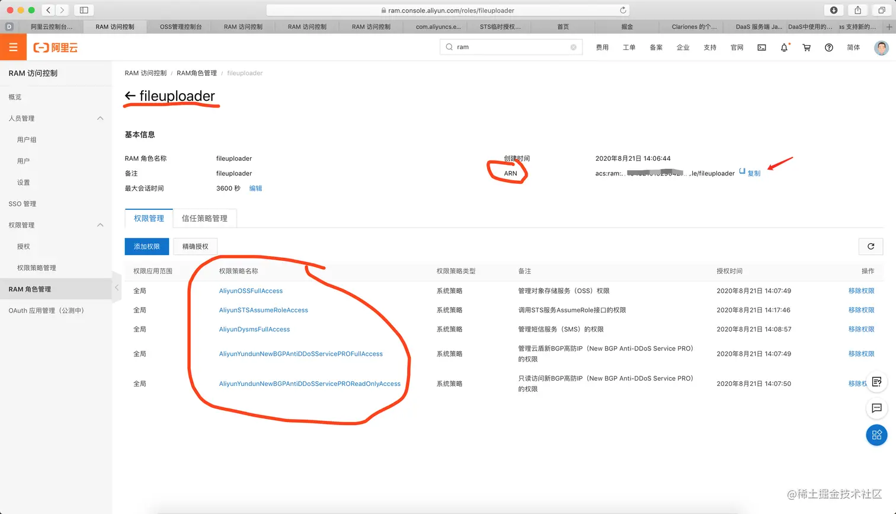Open the help question mark icon

[829, 47]
